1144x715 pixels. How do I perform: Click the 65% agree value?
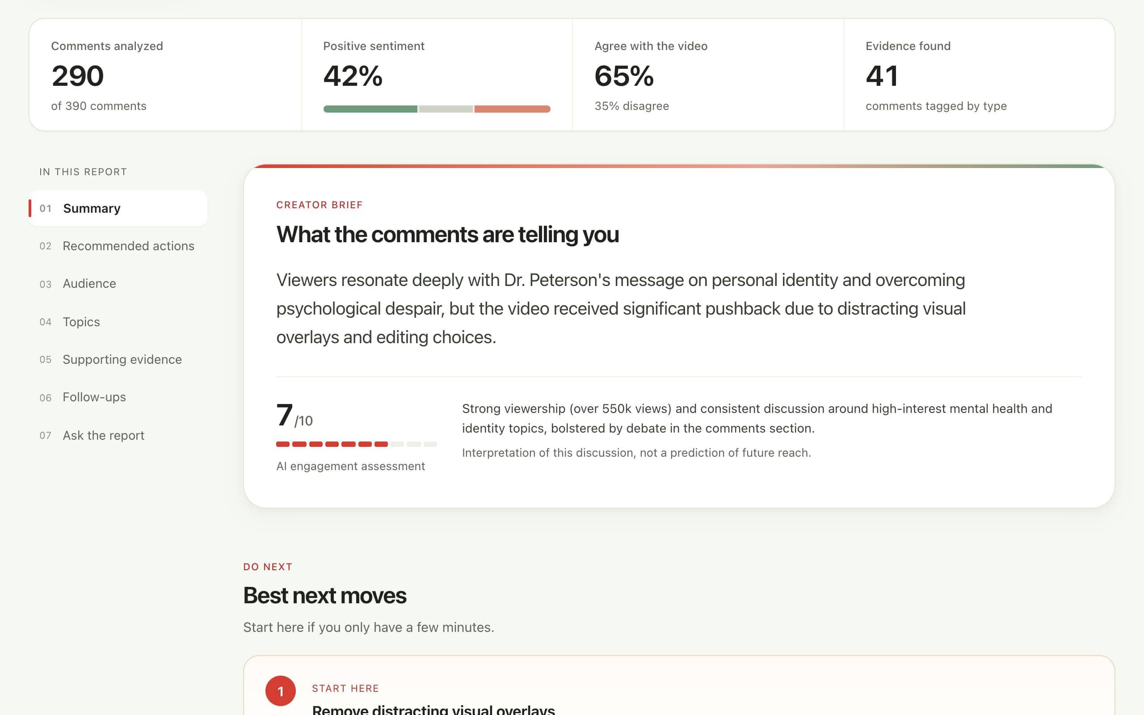[x=624, y=76]
